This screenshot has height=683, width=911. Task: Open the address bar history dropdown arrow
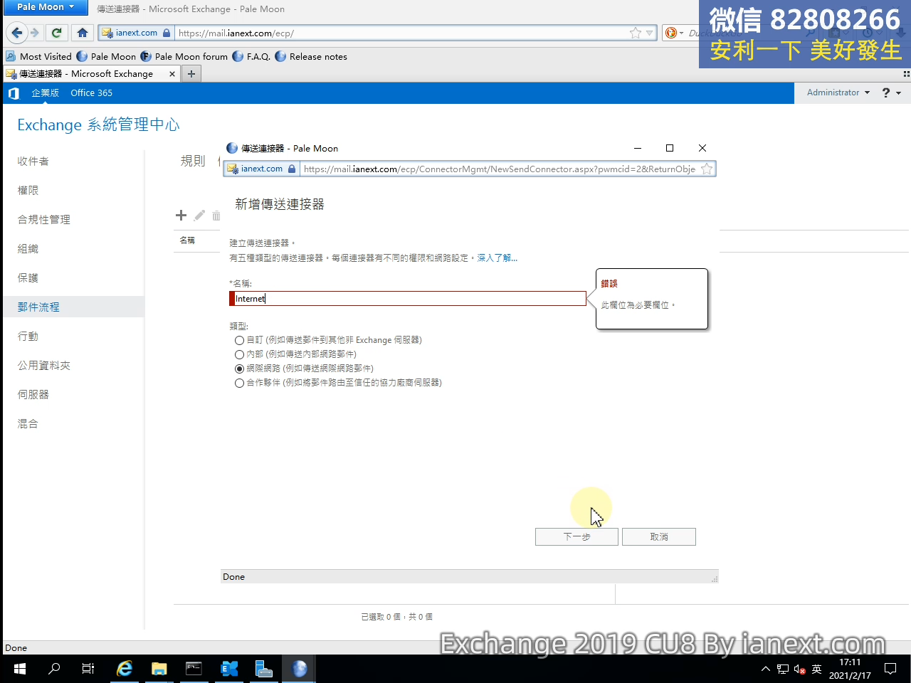pos(649,33)
